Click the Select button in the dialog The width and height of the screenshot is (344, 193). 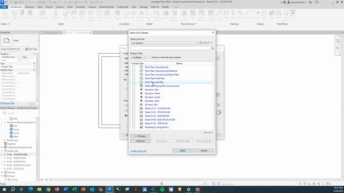[x=182, y=151]
